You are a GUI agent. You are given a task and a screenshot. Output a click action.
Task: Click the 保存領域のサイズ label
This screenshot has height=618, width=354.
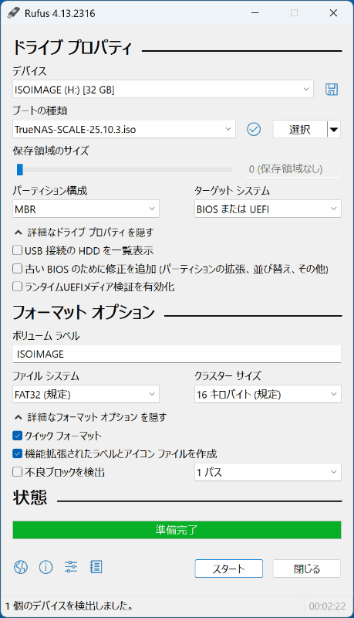tap(51, 151)
